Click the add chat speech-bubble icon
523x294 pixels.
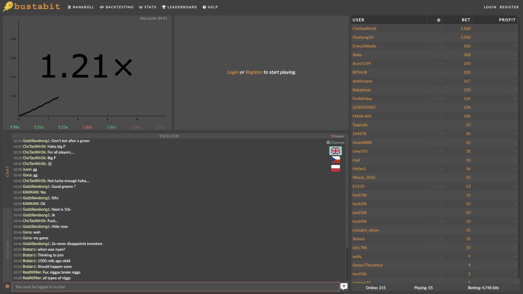(344, 286)
